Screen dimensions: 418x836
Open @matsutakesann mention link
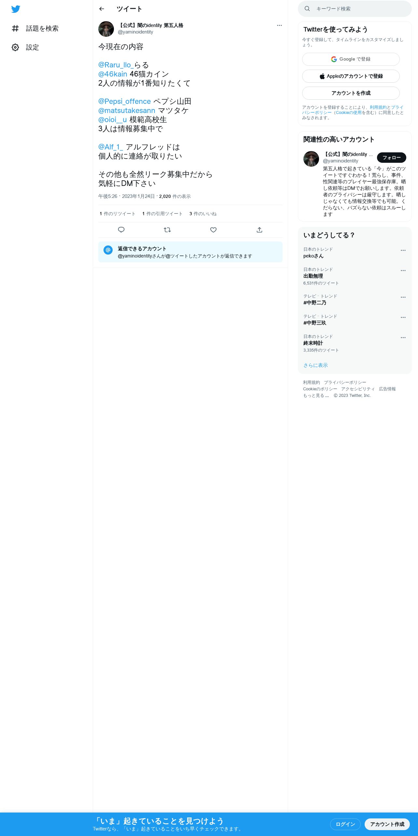pos(127,111)
